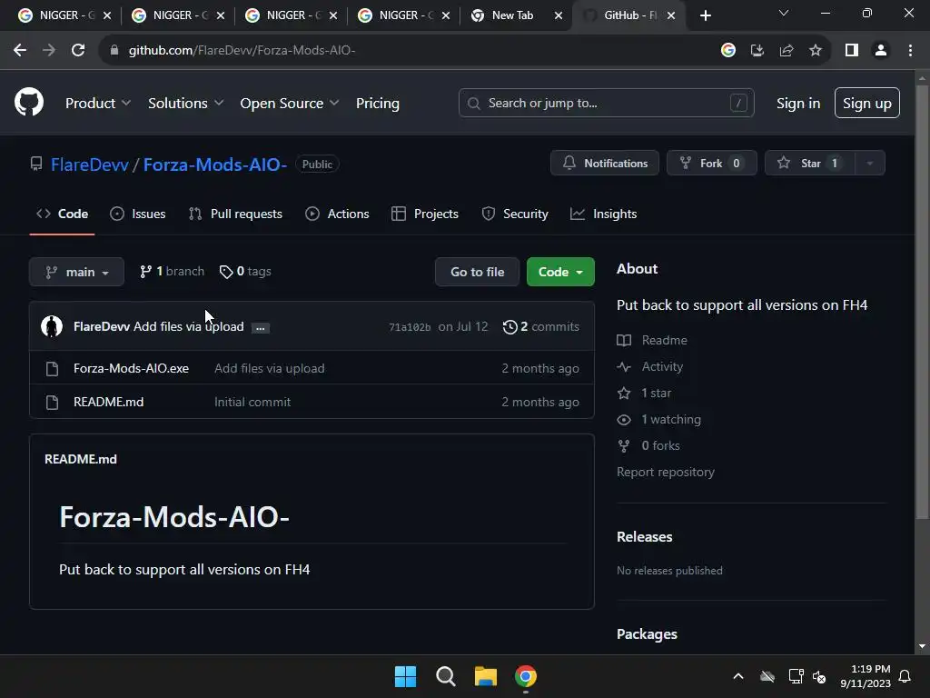This screenshot has height=698, width=930.
Task: Switch to the Pull requests tab
Action: (235, 214)
